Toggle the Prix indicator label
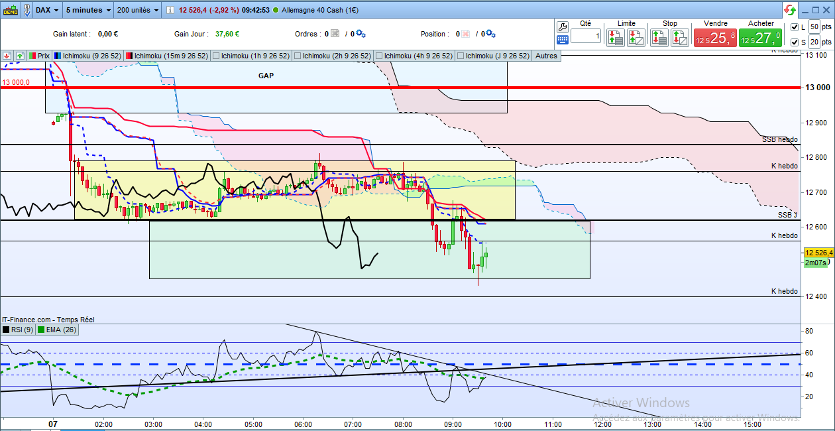835x431 pixels. [40, 56]
